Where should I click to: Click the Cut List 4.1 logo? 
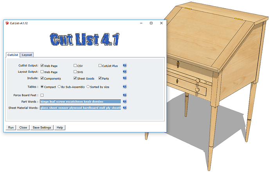(85, 39)
